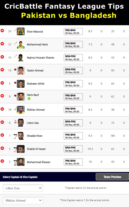Click bowler ball icon next to Shaheen Afridi
Image resolution: width=129 pixels, height=207 pixels.
coord(15,83)
